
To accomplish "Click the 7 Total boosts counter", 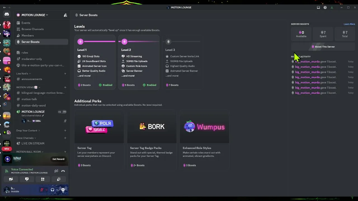I will tap(345, 34).
